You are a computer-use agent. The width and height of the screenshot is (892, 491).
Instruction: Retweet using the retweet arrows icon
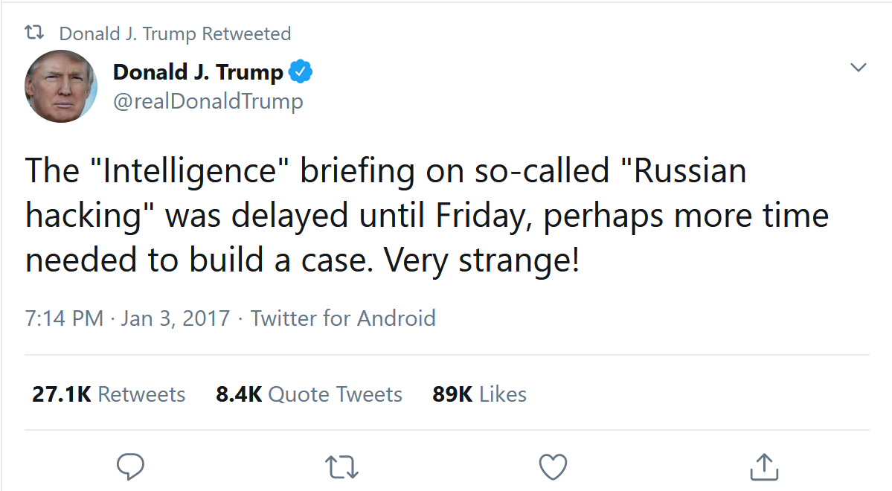tap(341, 466)
